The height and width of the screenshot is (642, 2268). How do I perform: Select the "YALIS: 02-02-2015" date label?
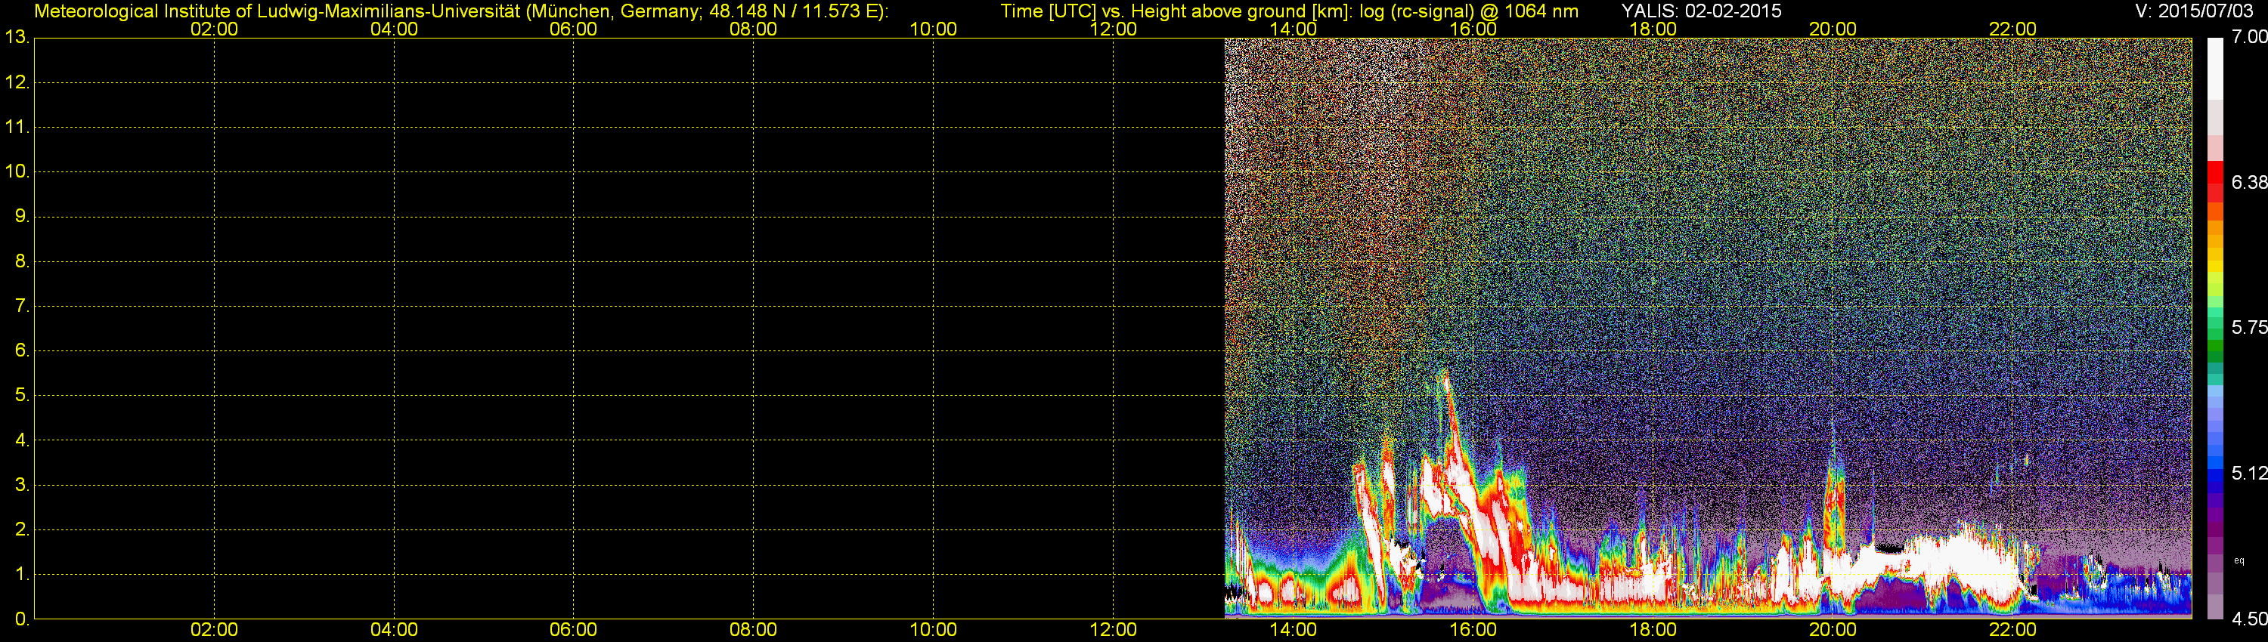pos(1701,11)
